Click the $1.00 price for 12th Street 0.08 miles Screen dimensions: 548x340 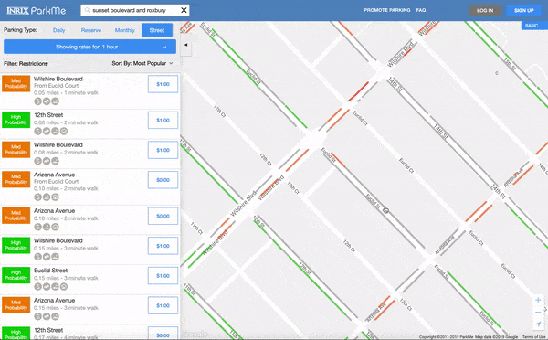(x=163, y=120)
